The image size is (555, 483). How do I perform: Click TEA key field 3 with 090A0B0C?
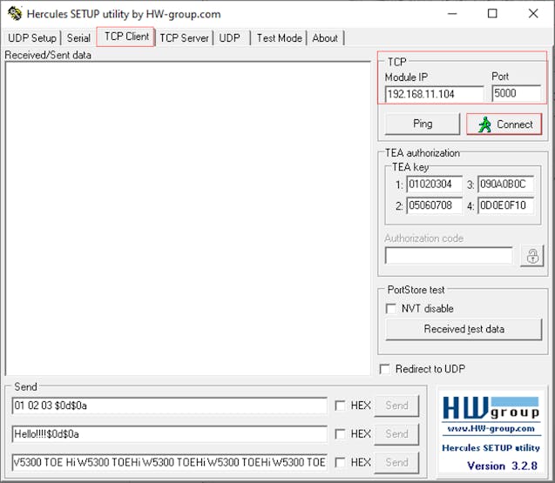coord(506,184)
